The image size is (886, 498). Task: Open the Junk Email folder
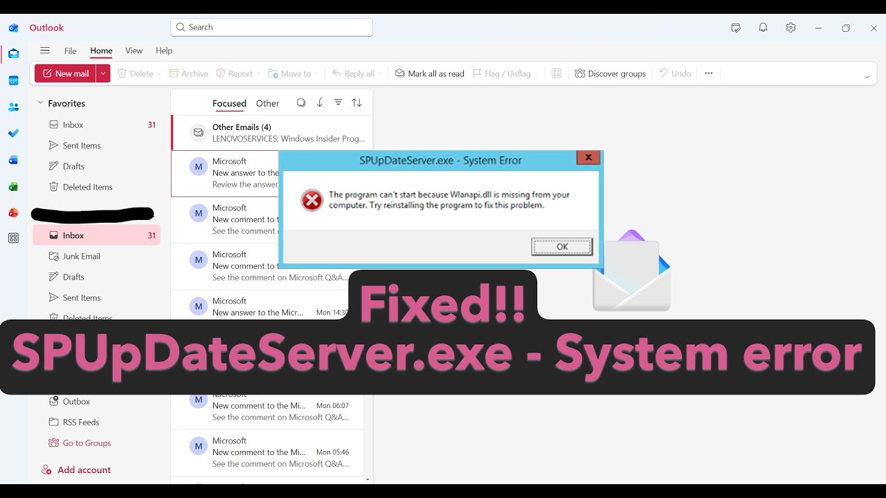point(97,256)
